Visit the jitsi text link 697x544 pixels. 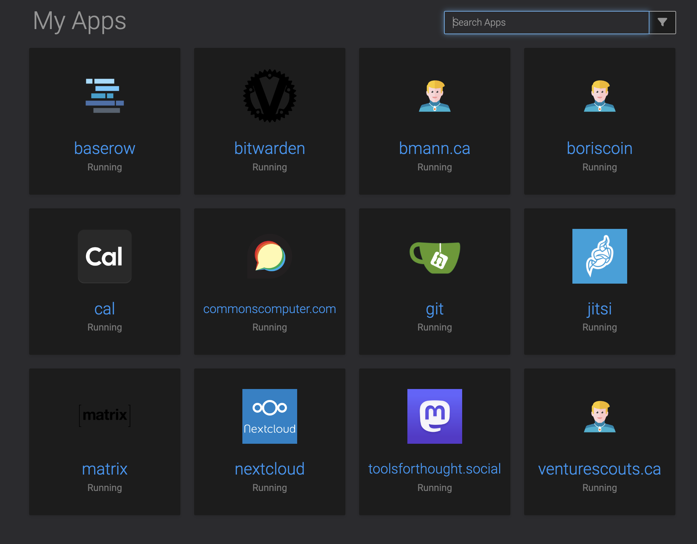(x=600, y=309)
